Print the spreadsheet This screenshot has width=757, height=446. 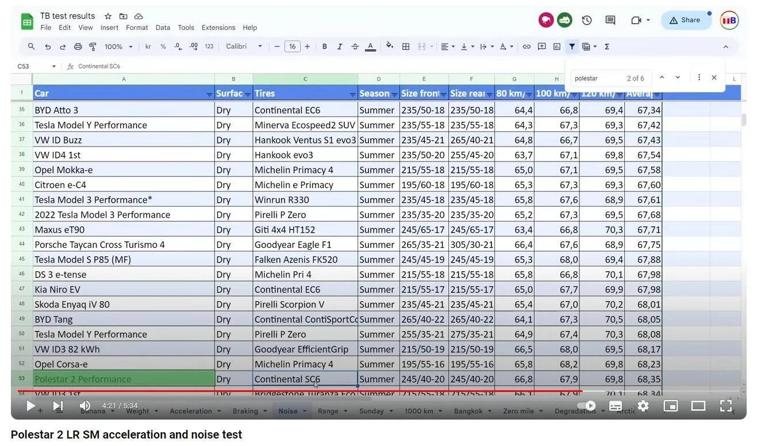pyautogui.click(x=78, y=47)
